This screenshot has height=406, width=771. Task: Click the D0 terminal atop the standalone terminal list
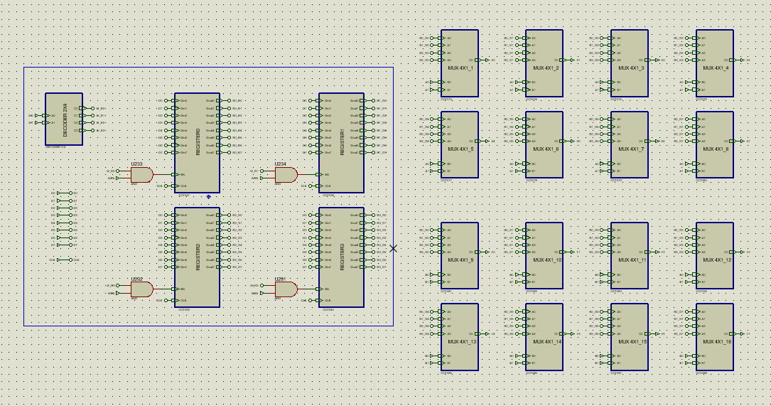tap(65, 193)
